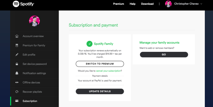Image resolution: width=213 pixels, height=107 pixels.
Task: Click the Edit profile pencil icon
Action: 17,55
